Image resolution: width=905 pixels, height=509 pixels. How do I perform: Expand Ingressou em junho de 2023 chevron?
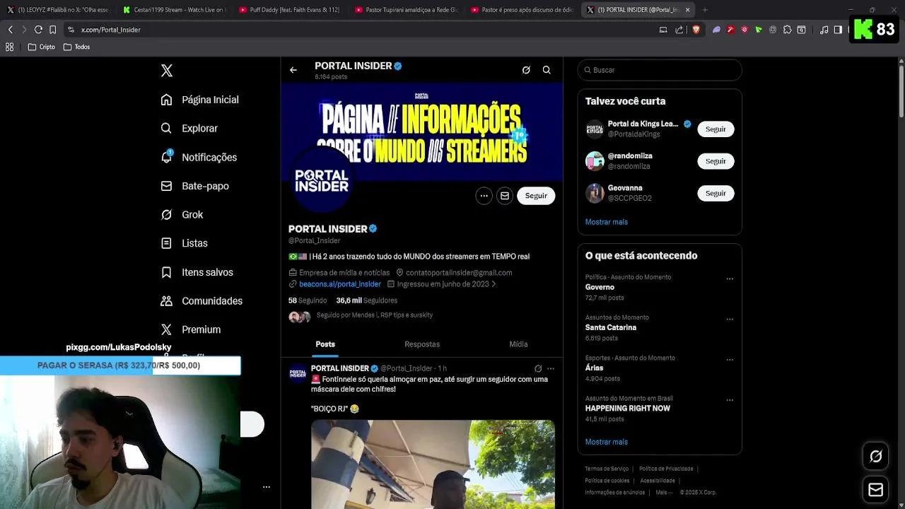(x=494, y=284)
